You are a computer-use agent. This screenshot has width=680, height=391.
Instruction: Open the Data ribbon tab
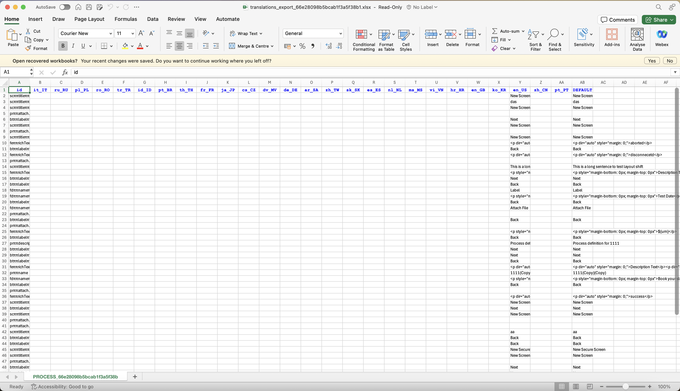point(153,19)
